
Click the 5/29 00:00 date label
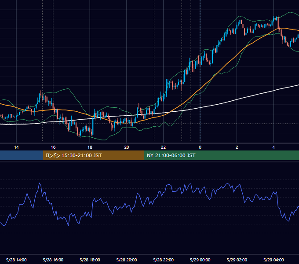click(x=200, y=260)
